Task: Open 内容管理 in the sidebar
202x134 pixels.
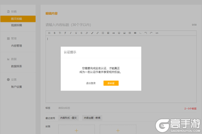Action: pyautogui.click(x=16, y=46)
